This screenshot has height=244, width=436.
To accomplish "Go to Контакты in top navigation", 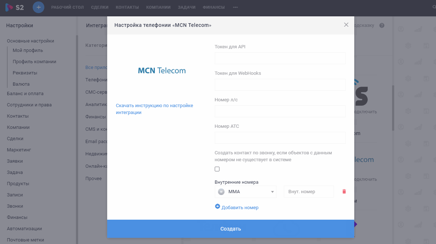I will [x=127, y=7].
